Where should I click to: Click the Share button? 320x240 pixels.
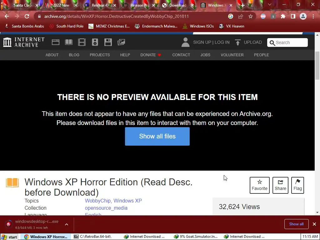click(280, 185)
